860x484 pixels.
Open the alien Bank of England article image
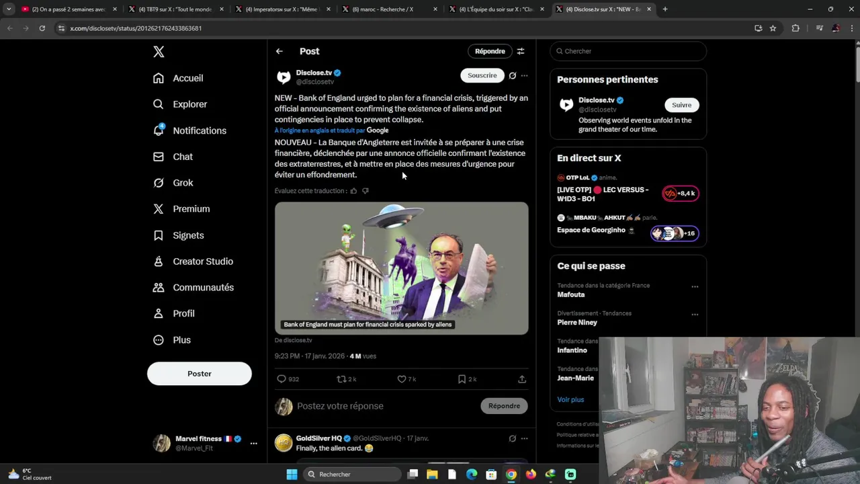pos(402,268)
